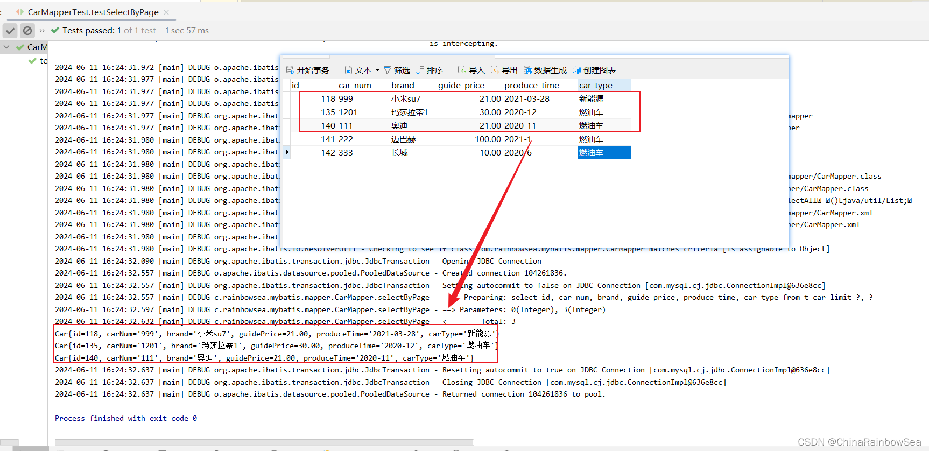Viewport: 929px width, 451px height.
Task: Click the id cell 141
Action: [x=313, y=139]
